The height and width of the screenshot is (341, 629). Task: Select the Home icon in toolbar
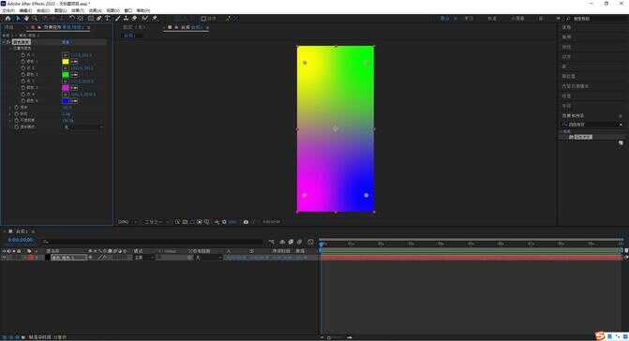point(7,19)
